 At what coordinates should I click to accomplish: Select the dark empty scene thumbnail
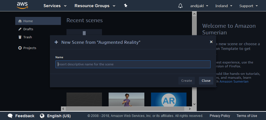(x=84, y=99)
